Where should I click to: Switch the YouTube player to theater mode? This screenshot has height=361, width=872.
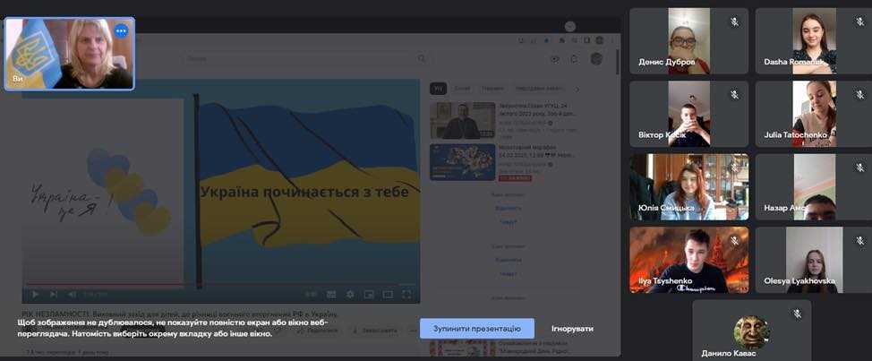coord(388,294)
